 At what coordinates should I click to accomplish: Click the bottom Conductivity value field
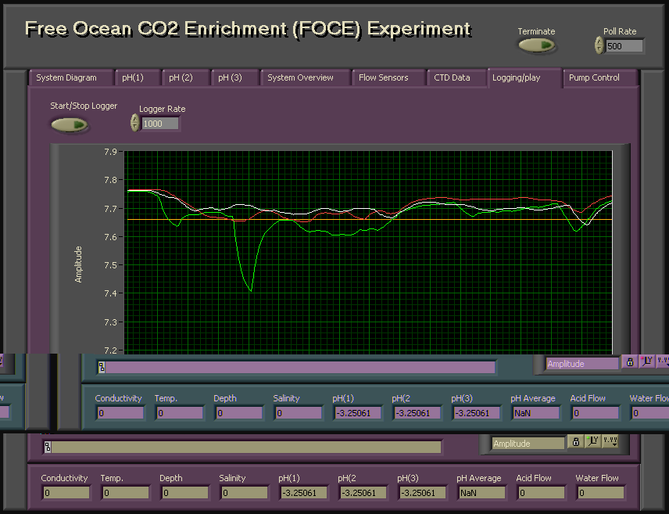pos(66,493)
